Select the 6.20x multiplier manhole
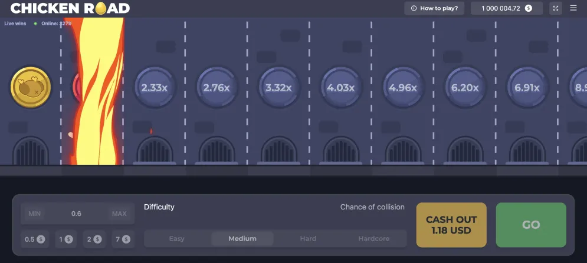Screen dimensions: 587x263 coord(465,88)
